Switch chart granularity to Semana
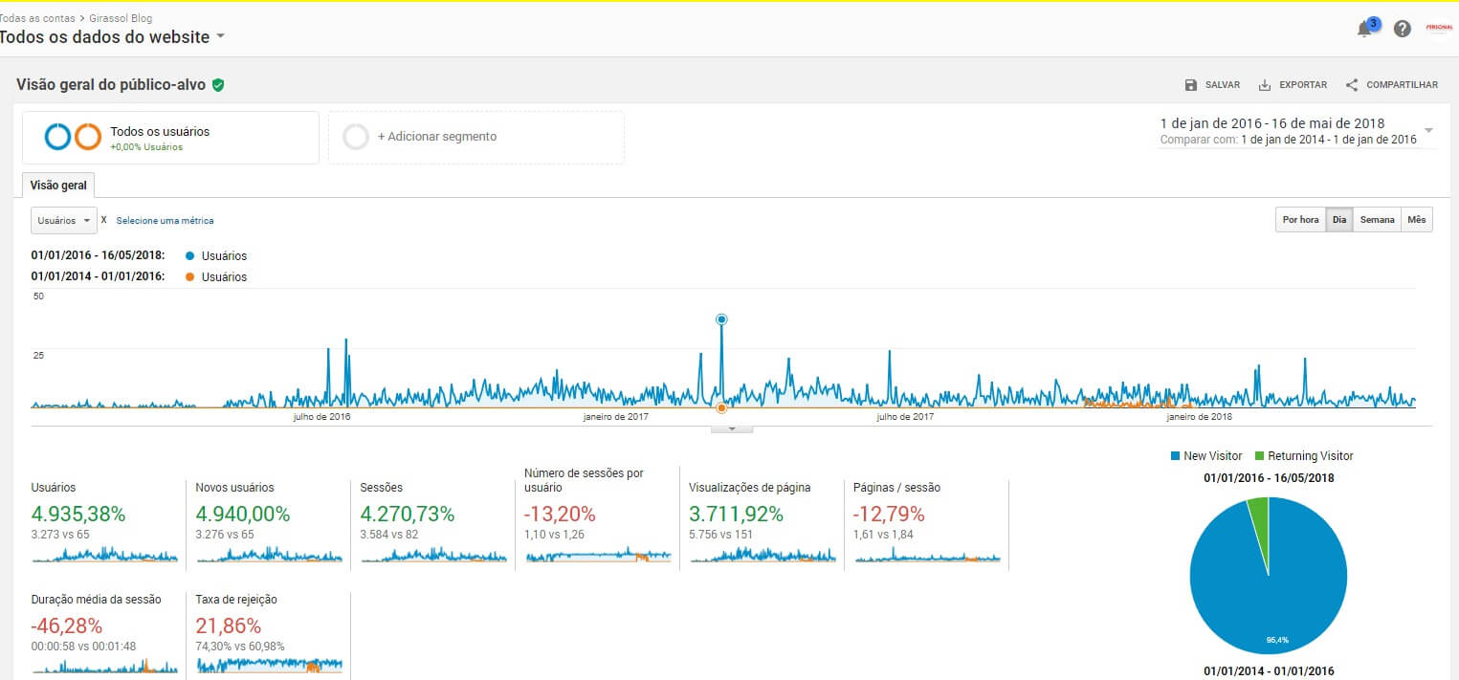Screen dimensions: 1459x680 pyautogui.click(x=1377, y=219)
